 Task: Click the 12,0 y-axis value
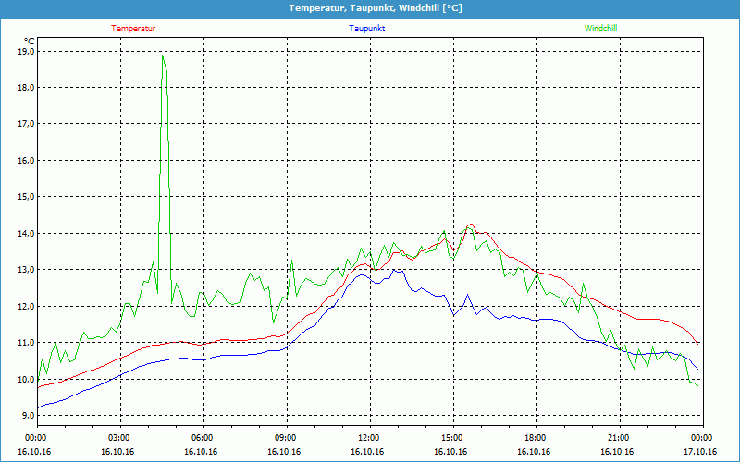point(26,307)
